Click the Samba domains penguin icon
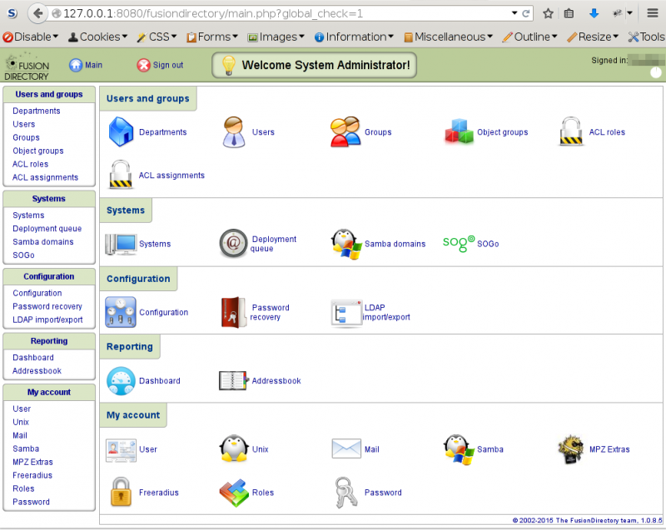This screenshot has width=666, height=530. coord(346,244)
